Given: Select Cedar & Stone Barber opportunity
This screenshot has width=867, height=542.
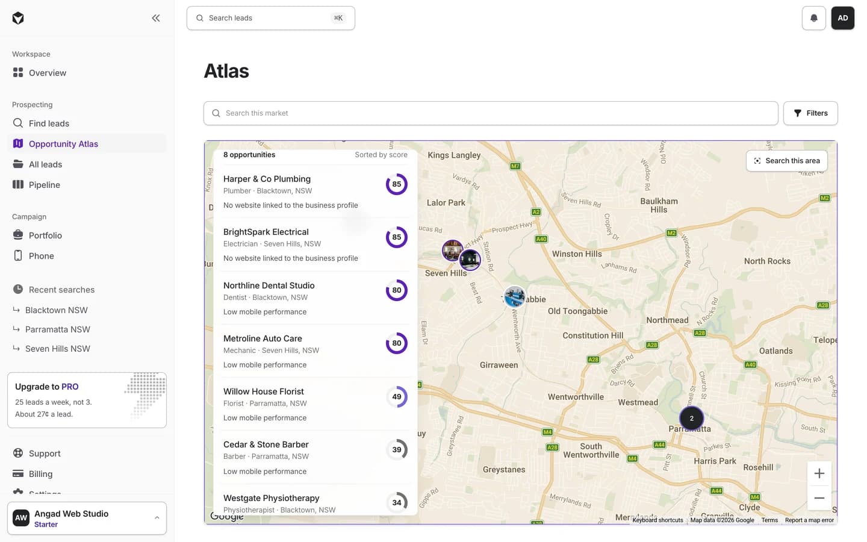Looking at the screenshot, I should click(x=315, y=457).
